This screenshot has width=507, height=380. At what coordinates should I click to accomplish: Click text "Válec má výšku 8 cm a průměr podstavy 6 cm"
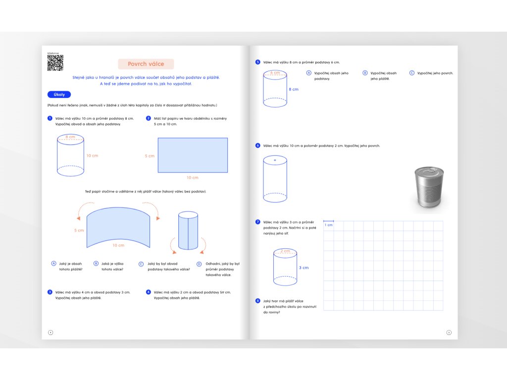[x=302, y=62]
